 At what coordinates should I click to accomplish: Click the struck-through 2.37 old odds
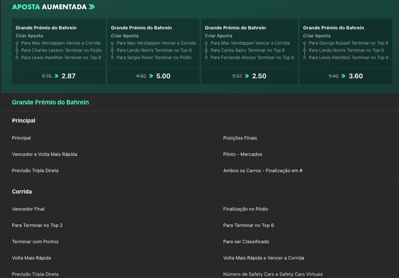237,76
